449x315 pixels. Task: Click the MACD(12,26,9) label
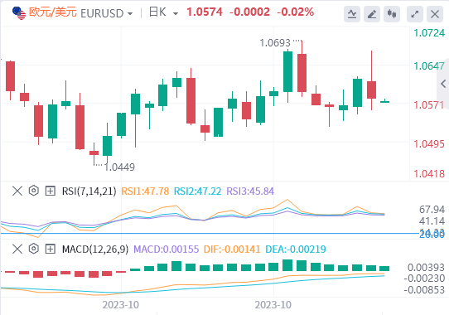pos(95,250)
